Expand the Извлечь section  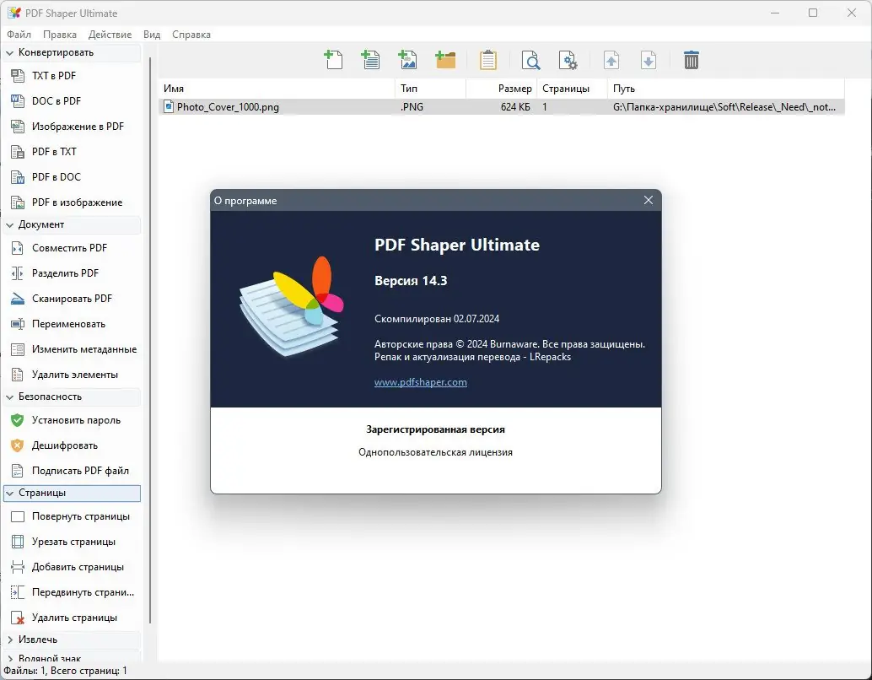[10, 640]
